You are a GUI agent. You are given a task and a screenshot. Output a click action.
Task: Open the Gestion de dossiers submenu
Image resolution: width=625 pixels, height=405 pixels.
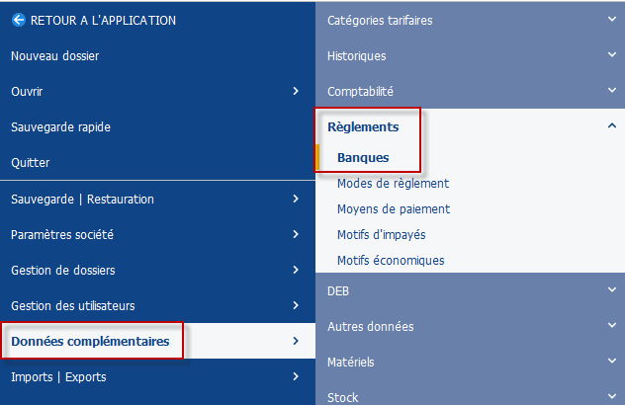pyautogui.click(x=157, y=270)
